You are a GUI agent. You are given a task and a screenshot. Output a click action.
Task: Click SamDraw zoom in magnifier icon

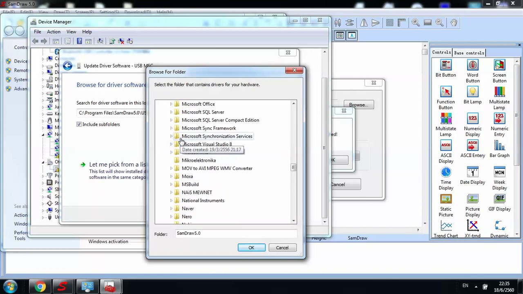tap(416, 23)
